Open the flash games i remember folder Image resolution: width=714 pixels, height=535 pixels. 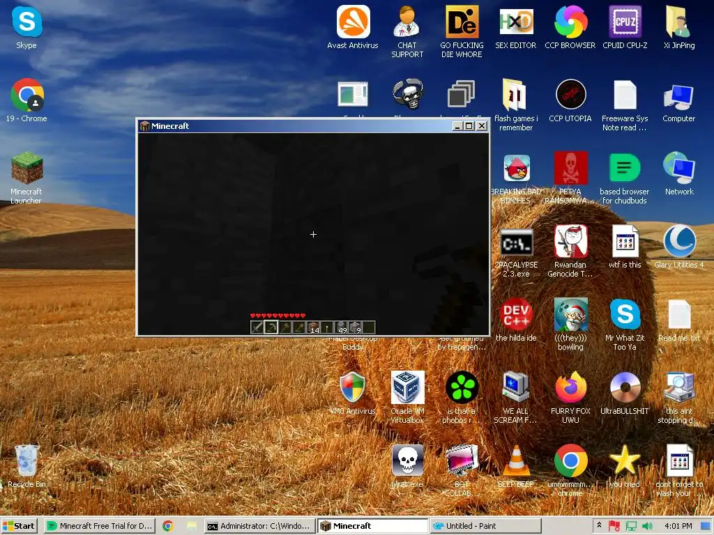515,105
